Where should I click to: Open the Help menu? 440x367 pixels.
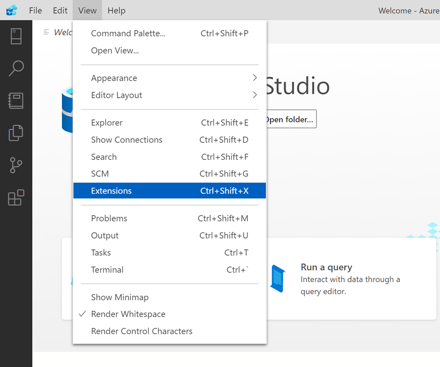(116, 10)
